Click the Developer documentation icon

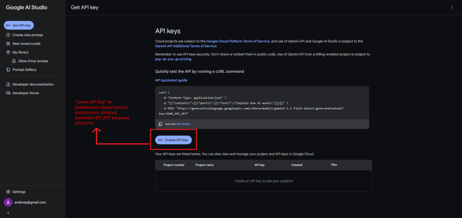click(8, 84)
